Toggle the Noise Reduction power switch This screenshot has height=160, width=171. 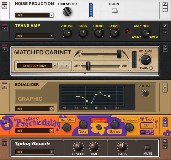point(4,6)
